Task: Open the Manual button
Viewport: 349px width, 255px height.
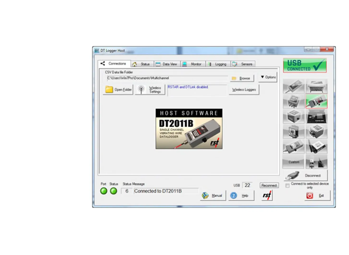Action: pyautogui.click(x=213, y=195)
